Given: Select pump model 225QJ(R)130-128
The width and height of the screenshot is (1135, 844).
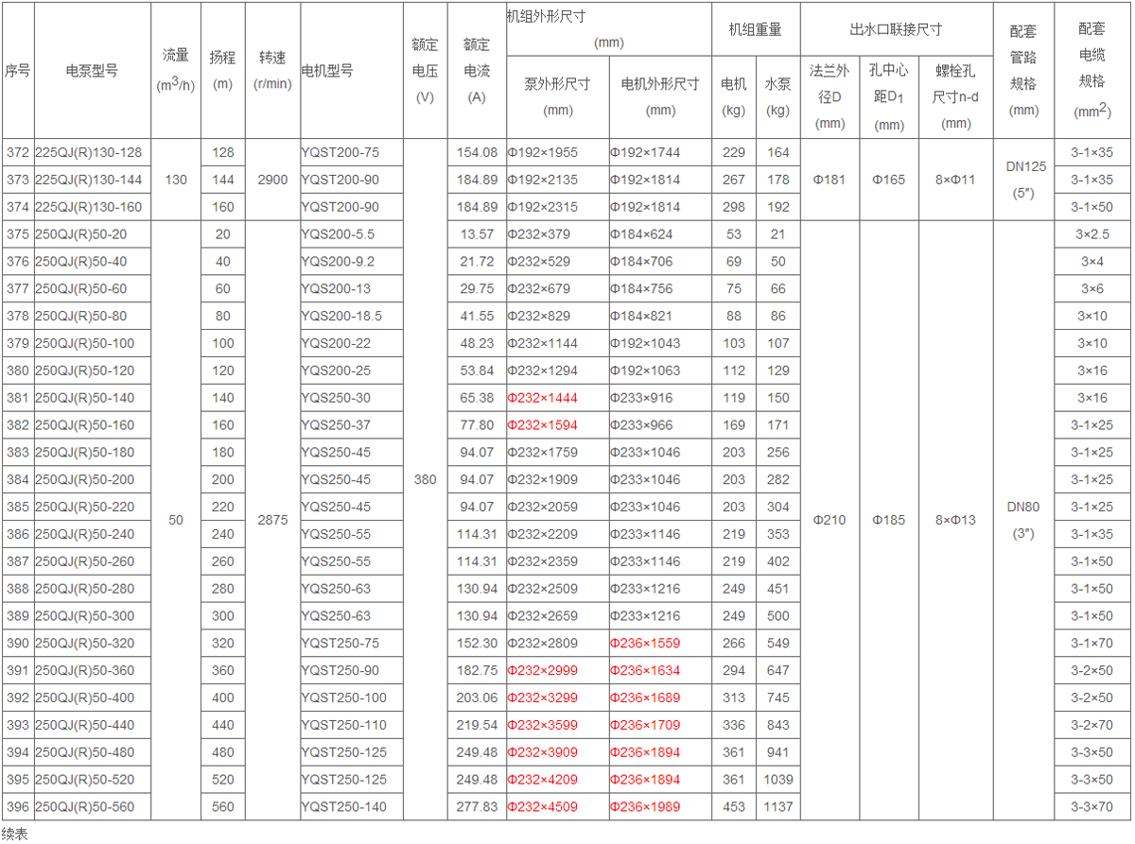Looking at the screenshot, I should pos(89,152).
